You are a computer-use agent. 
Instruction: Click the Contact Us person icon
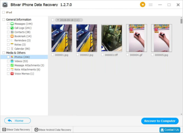[x=162, y=130]
